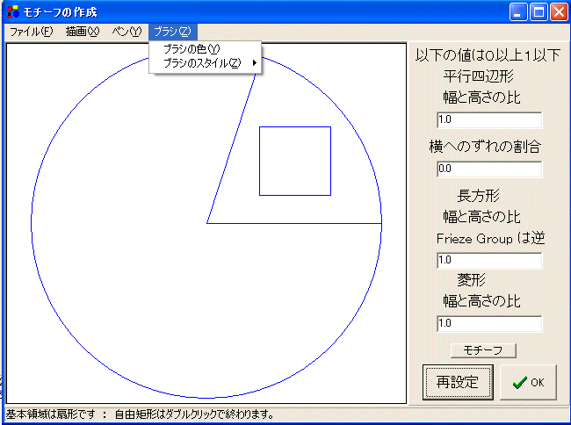Viewport: 571px width, 425px height.
Task: Click the 以下の値は0以上1以下 label
Action: pos(488,55)
